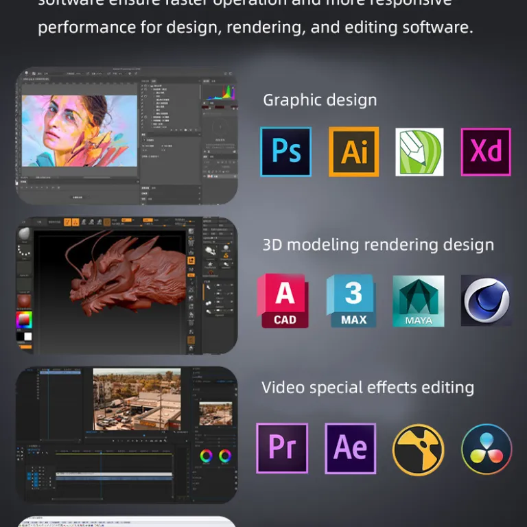Click the right color wheel in video editor
The width and height of the screenshot is (527, 527).
point(225,456)
